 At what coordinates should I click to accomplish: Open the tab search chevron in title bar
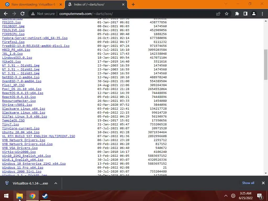226,4
